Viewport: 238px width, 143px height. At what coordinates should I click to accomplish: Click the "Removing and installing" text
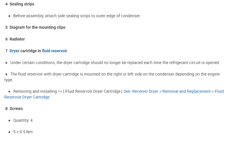(x=35, y=91)
